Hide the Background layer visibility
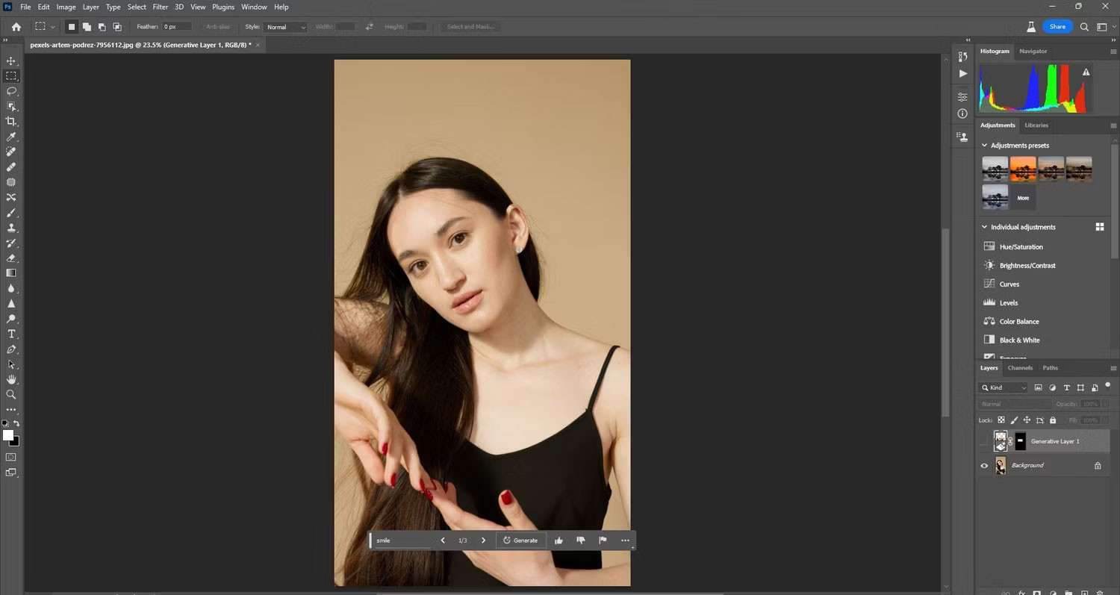 coord(984,466)
